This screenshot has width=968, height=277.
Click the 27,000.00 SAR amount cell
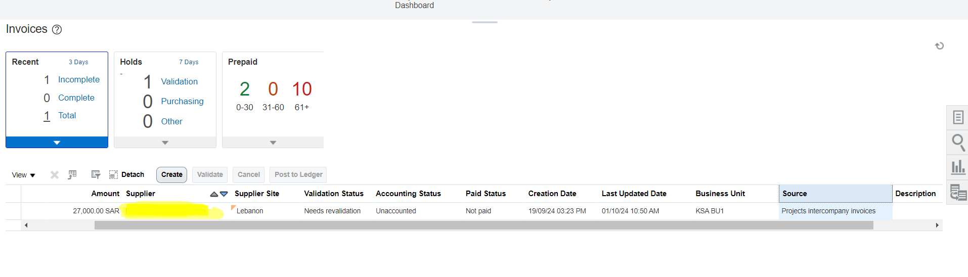[96, 211]
